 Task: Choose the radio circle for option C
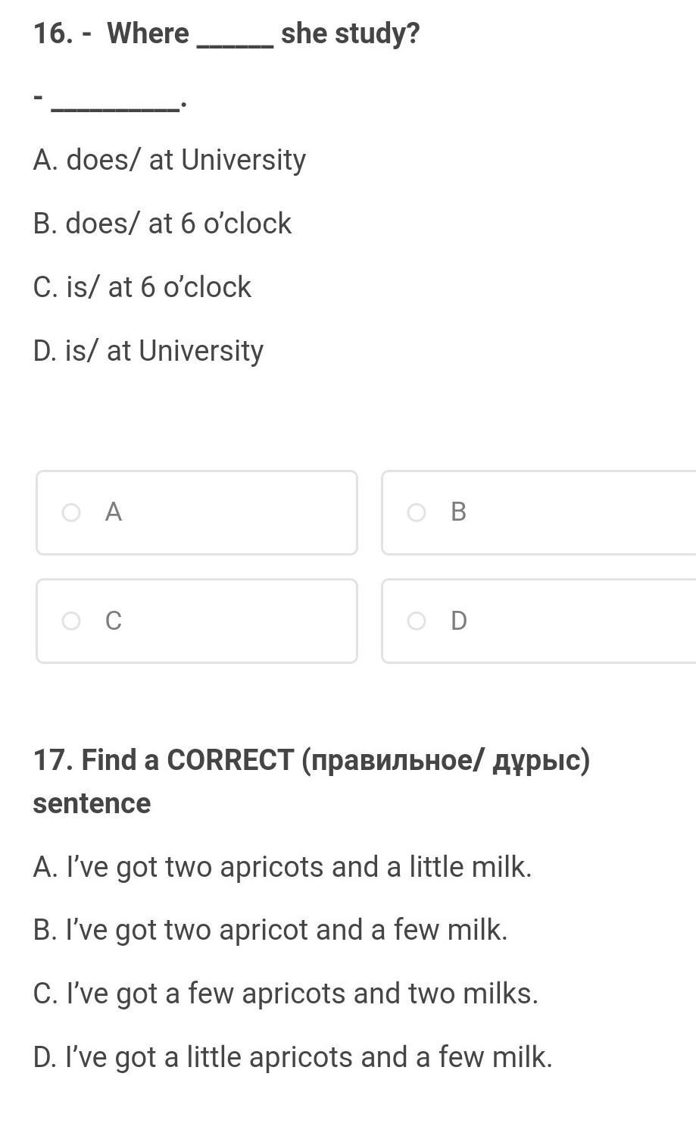click(71, 621)
